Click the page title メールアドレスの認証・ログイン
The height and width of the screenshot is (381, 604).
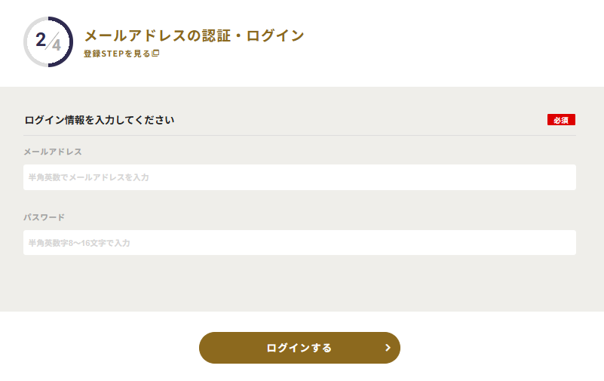pos(194,35)
